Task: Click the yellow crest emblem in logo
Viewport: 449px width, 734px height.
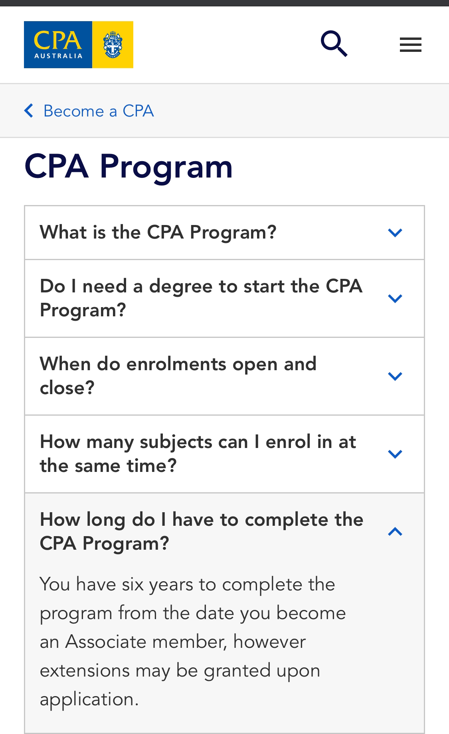Action: coord(113,45)
